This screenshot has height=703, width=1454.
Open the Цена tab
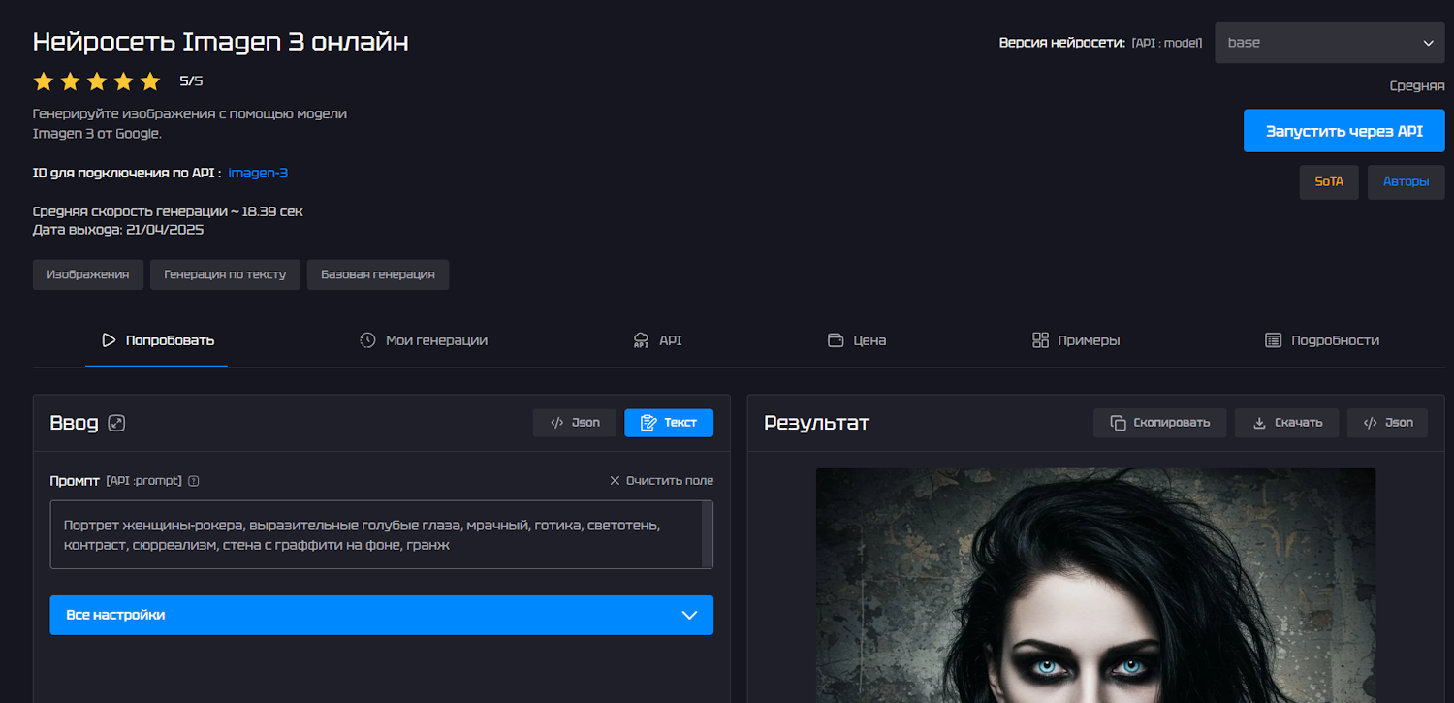[x=857, y=340]
